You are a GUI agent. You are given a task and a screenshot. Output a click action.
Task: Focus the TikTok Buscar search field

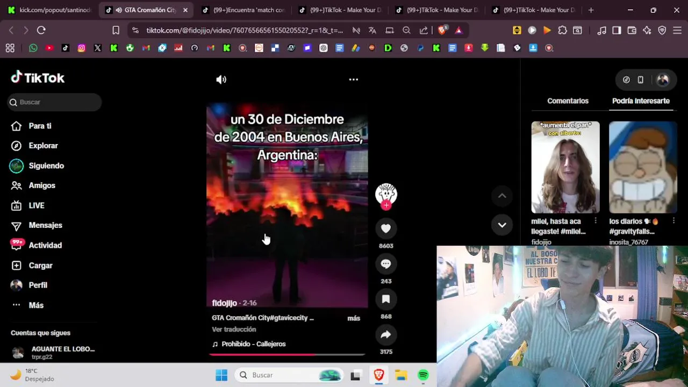pyautogui.click(x=54, y=102)
